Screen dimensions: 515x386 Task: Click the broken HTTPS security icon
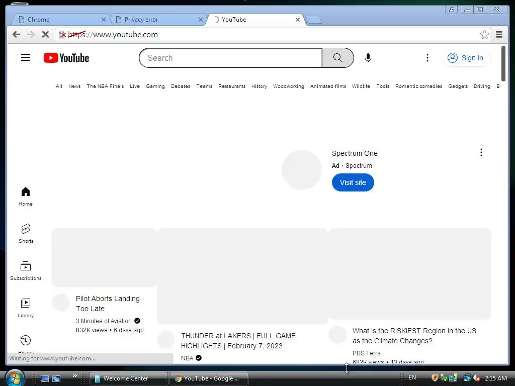pos(62,35)
